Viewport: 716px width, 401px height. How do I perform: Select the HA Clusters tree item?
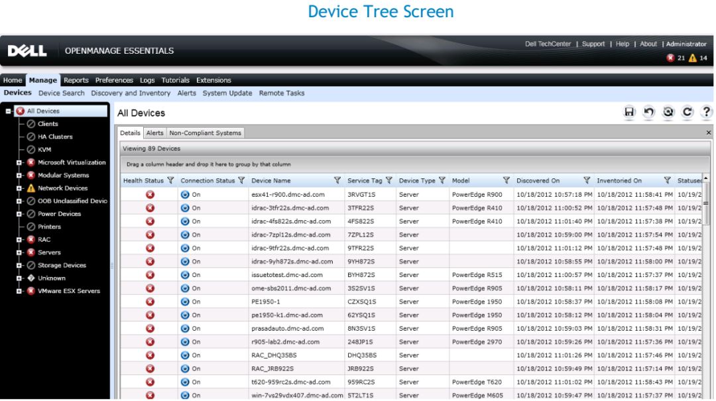(55, 137)
